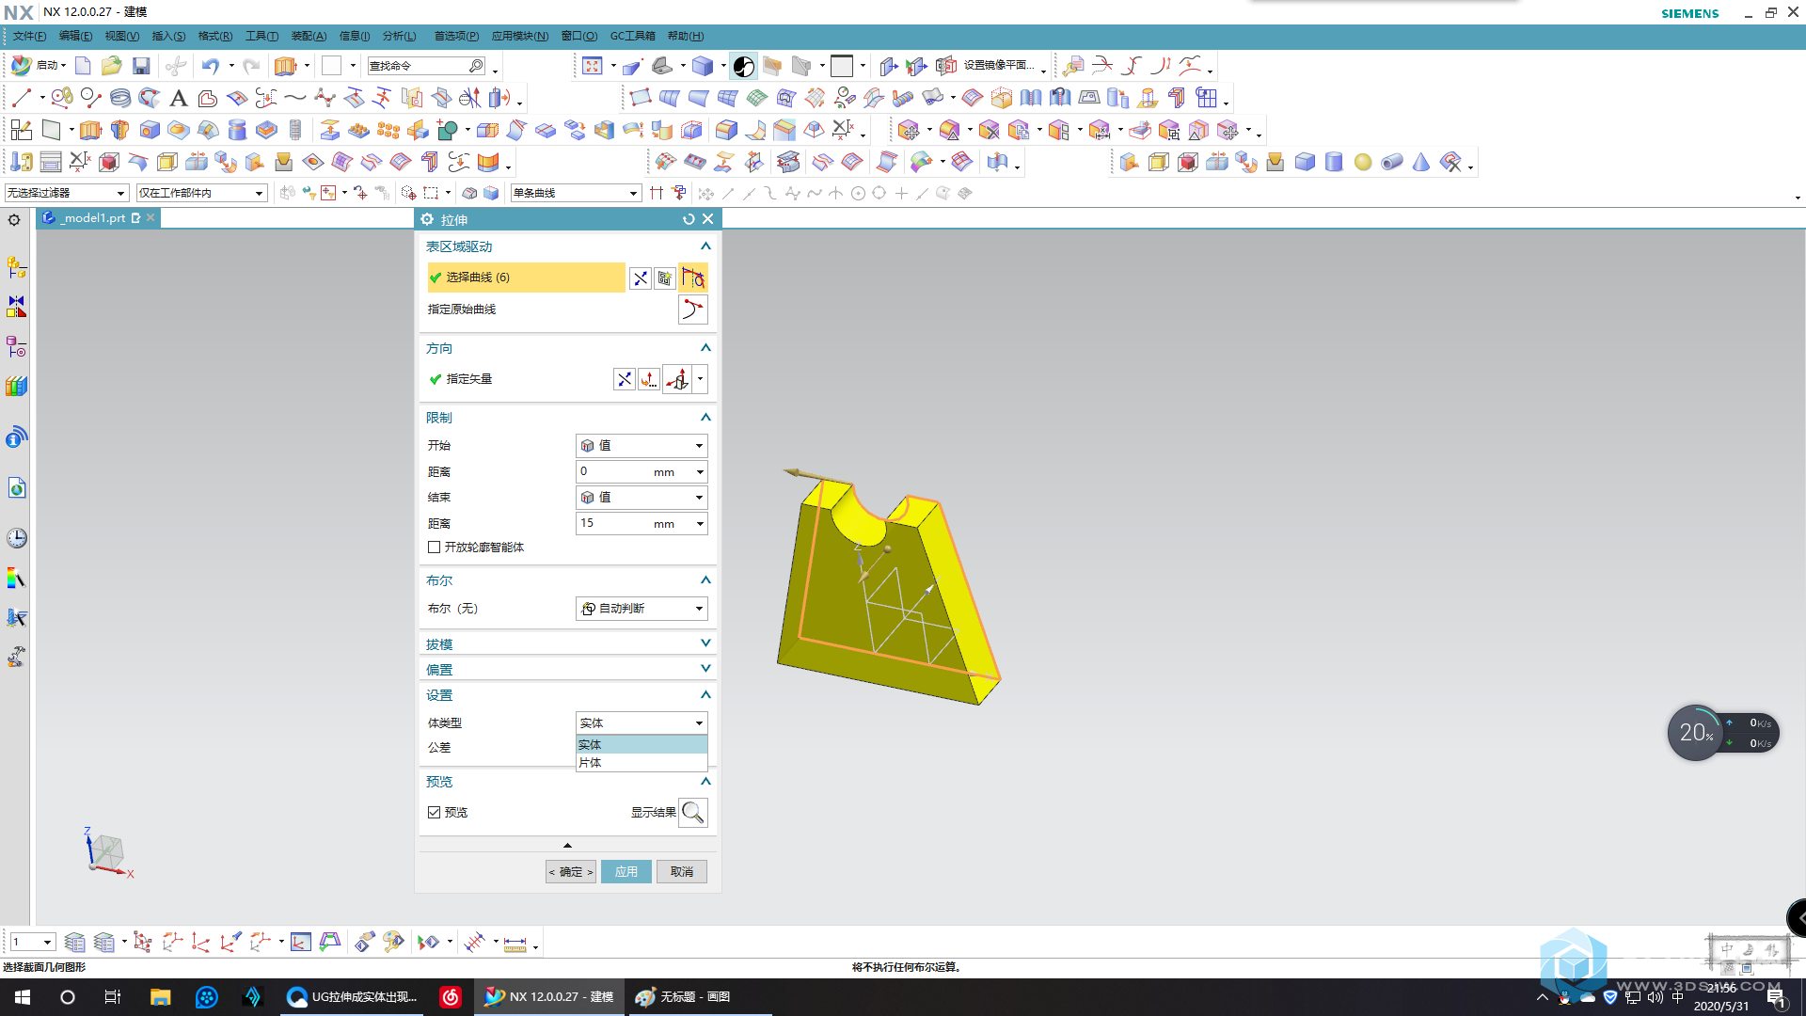Click the Sketch Section icon

(665, 278)
